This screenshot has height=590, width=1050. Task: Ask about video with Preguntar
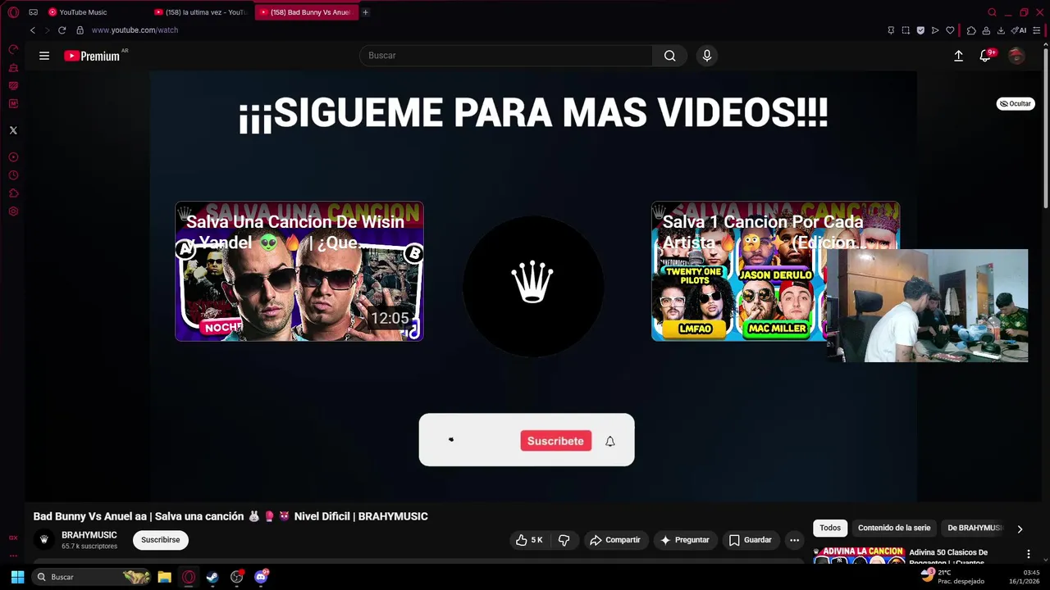685,540
